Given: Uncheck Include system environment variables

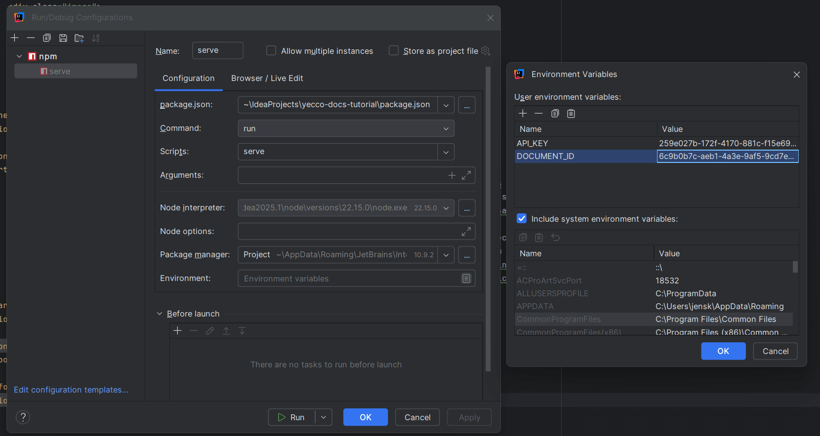Looking at the screenshot, I should (x=522, y=218).
